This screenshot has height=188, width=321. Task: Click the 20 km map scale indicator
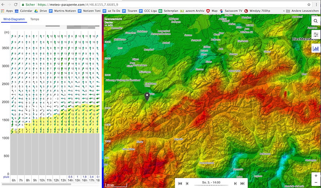(x=116, y=185)
